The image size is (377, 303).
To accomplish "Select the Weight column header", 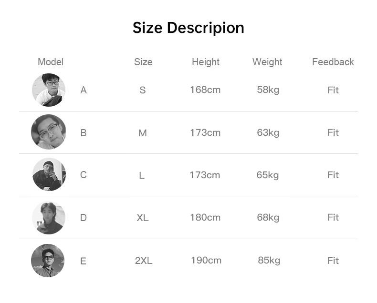I will (267, 62).
